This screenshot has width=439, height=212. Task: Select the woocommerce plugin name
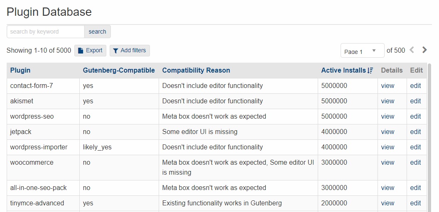pos(32,163)
